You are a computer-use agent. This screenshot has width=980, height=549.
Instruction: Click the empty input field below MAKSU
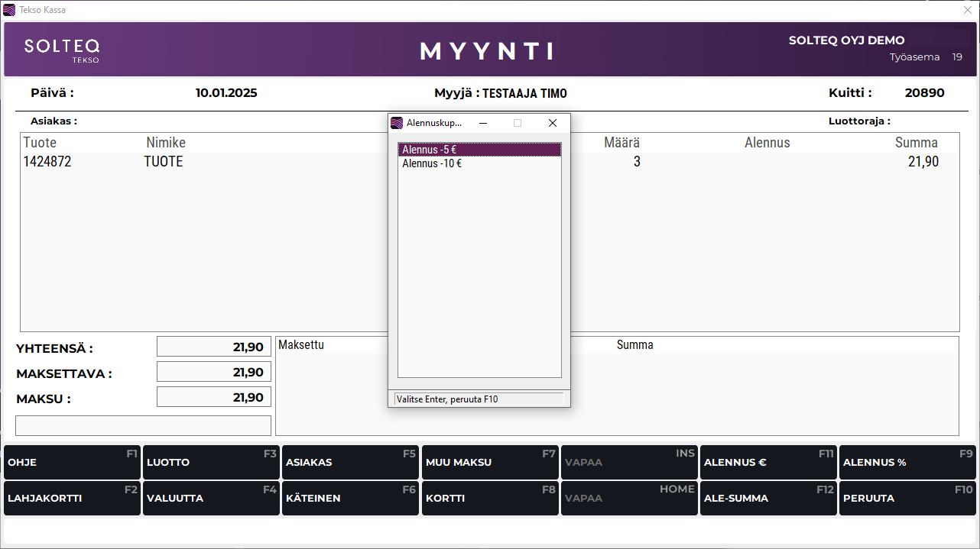143,425
